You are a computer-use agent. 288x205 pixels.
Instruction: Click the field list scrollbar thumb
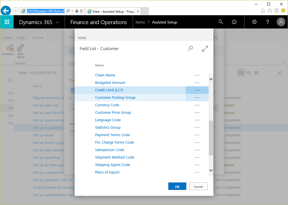coord(211,138)
